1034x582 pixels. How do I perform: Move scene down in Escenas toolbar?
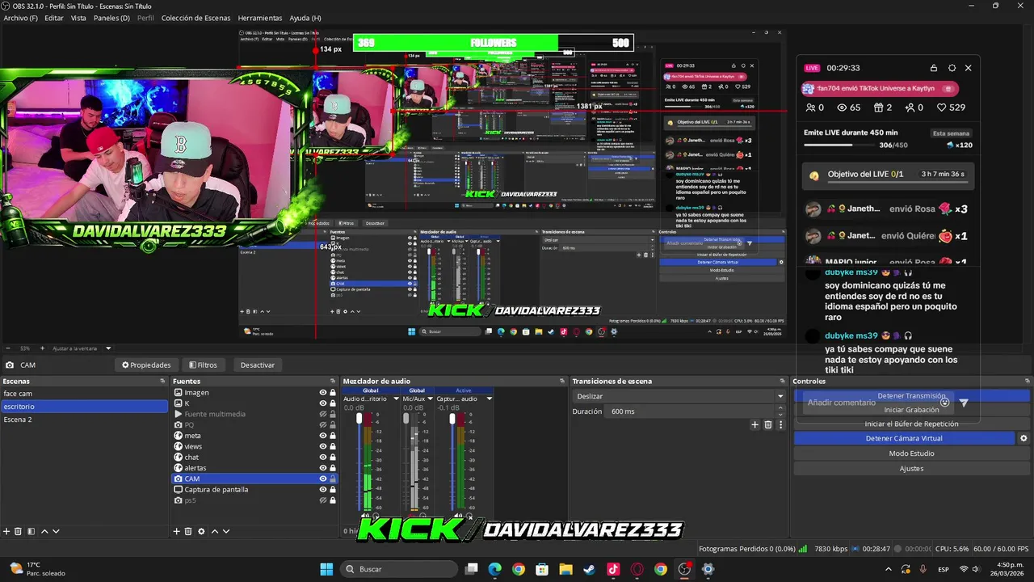coord(56,531)
